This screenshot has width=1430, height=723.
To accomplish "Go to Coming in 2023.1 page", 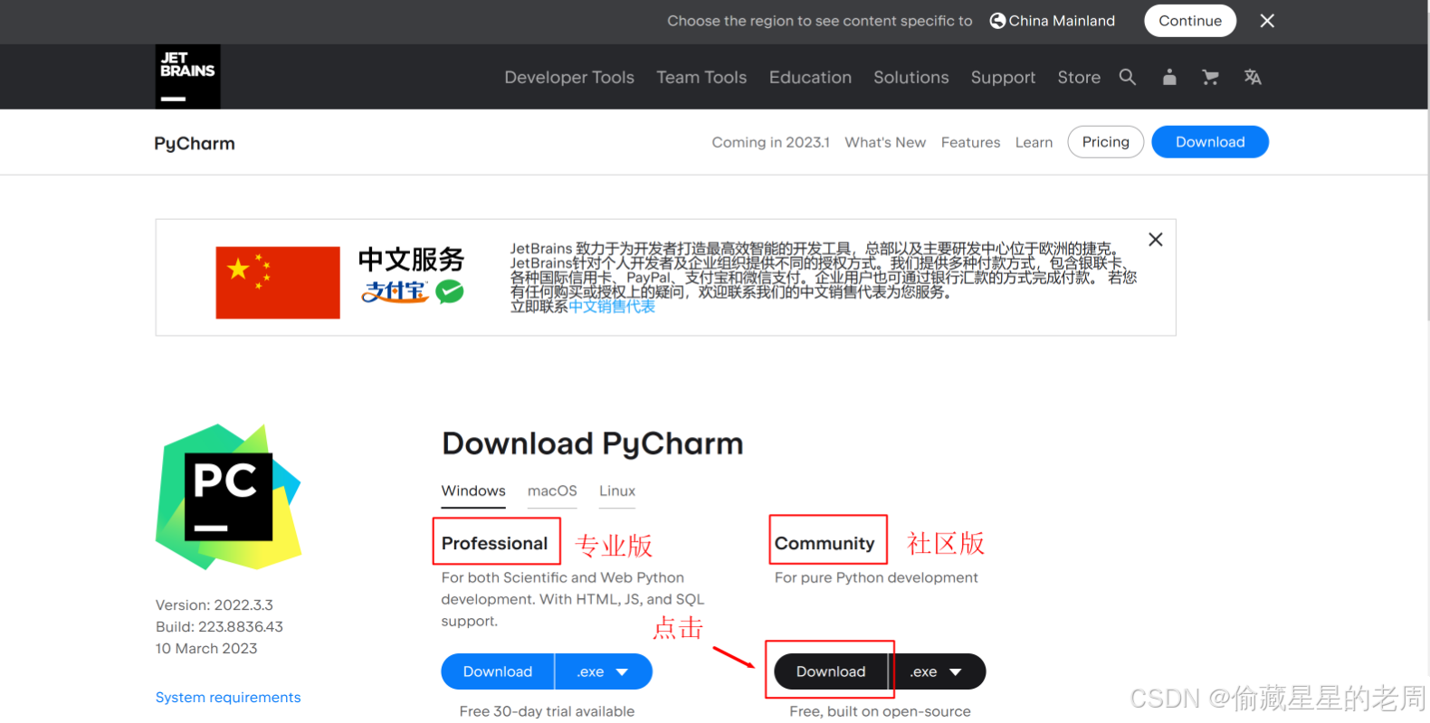I will pos(770,142).
